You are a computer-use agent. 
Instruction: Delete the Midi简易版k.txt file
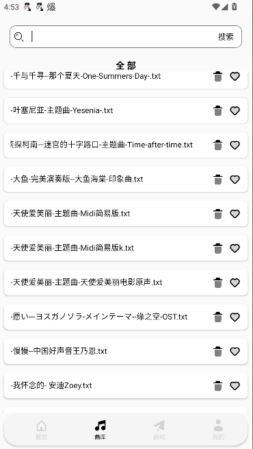coord(218,248)
